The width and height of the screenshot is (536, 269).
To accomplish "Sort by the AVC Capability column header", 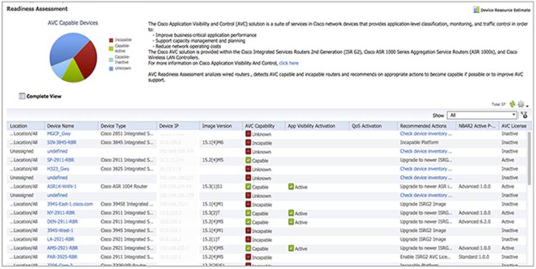I will tap(260, 126).
